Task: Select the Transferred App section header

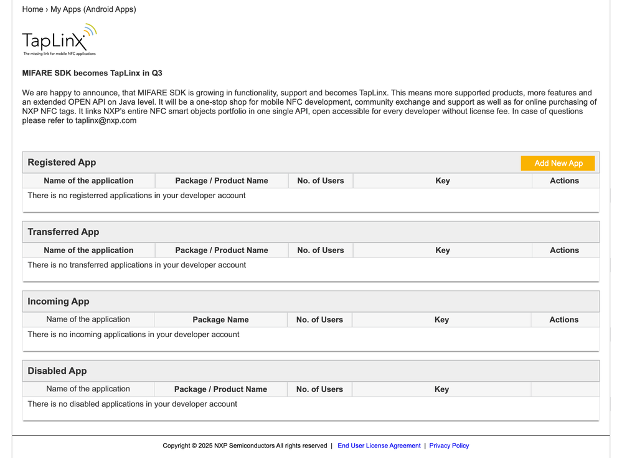Action: (x=64, y=232)
